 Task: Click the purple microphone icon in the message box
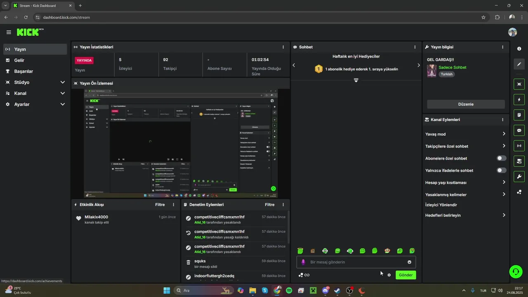pos(303,262)
